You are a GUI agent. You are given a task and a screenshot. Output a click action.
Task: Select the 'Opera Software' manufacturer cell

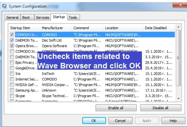point(54,46)
